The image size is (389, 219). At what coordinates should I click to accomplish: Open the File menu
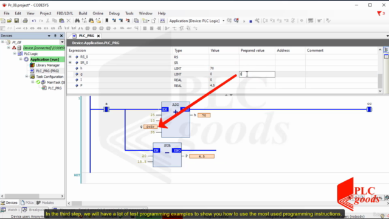tap(7, 13)
